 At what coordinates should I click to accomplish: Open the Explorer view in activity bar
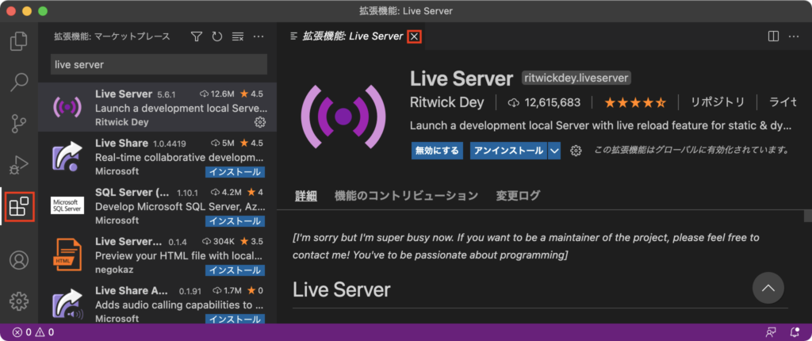[x=19, y=41]
